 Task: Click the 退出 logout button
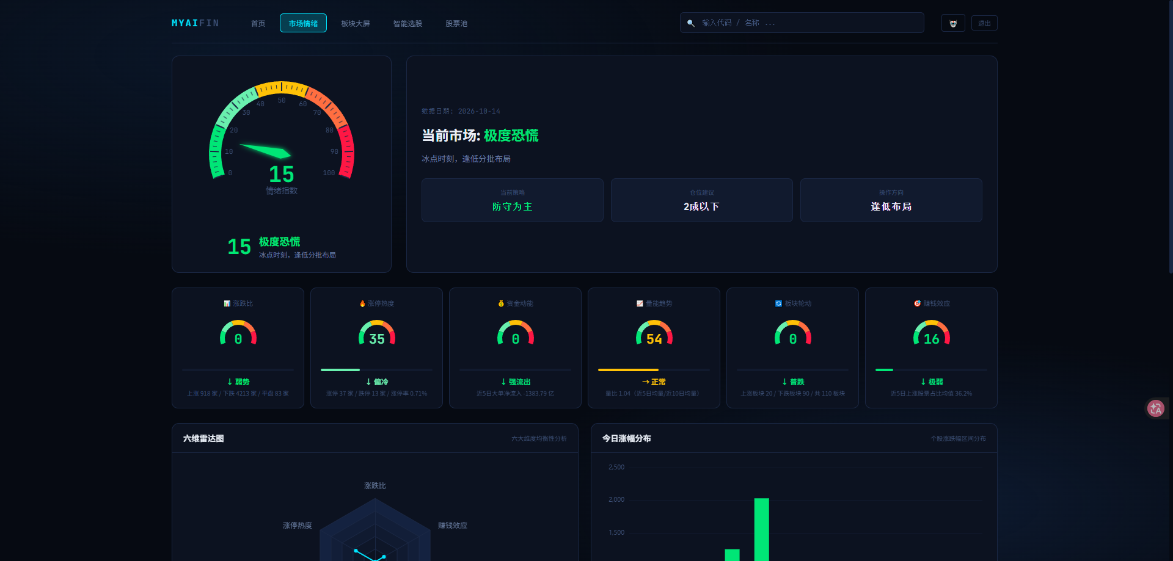[984, 23]
